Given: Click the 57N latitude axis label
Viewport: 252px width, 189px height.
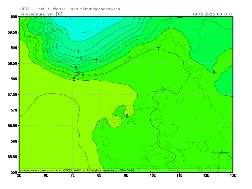Looking at the screenshot, I should tap(14, 110).
